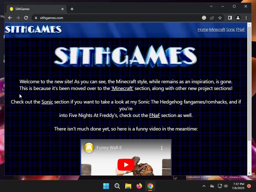This screenshot has width=256, height=192.
Task: Open the Google icon in address bar
Action: point(204,18)
